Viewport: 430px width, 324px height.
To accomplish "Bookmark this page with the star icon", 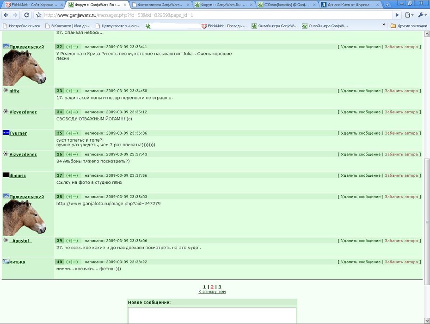I will click(x=39, y=15).
